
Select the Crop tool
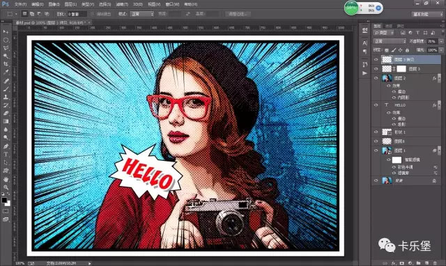6,64
